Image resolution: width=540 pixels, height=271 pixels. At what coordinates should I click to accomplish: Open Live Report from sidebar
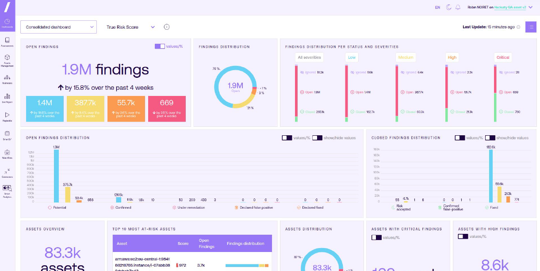point(7,98)
